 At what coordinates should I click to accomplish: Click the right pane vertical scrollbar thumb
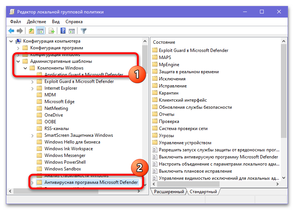pos(284,91)
